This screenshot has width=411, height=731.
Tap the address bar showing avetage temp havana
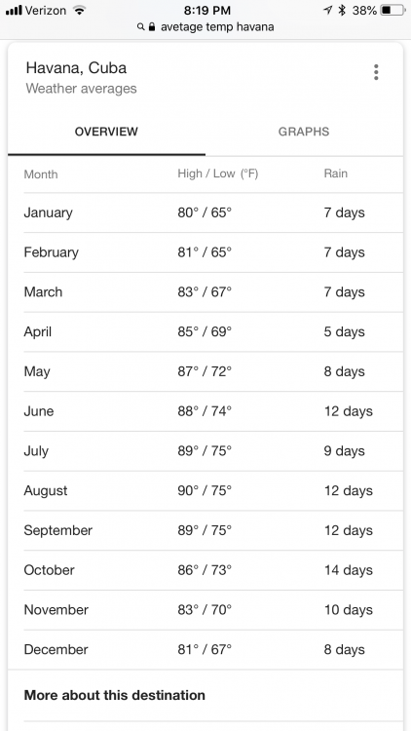(x=205, y=27)
